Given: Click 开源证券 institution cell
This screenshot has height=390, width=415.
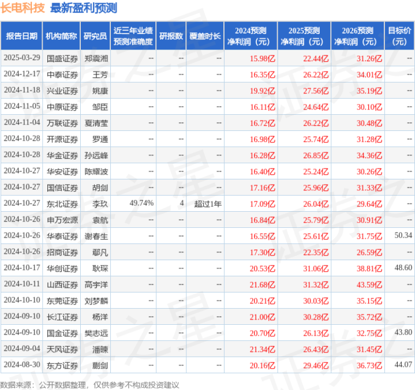Looking at the screenshot, I should [x=62, y=139].
